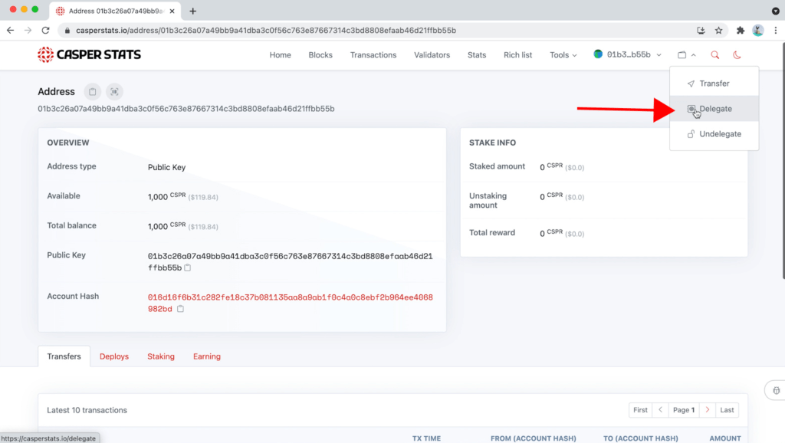The image size is (785, 443).
Task: Select Delegate from the wallet menu
Action: (714, 109)
